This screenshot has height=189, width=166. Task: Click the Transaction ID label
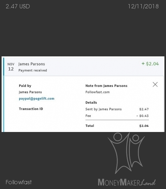(x=31, y=109)
